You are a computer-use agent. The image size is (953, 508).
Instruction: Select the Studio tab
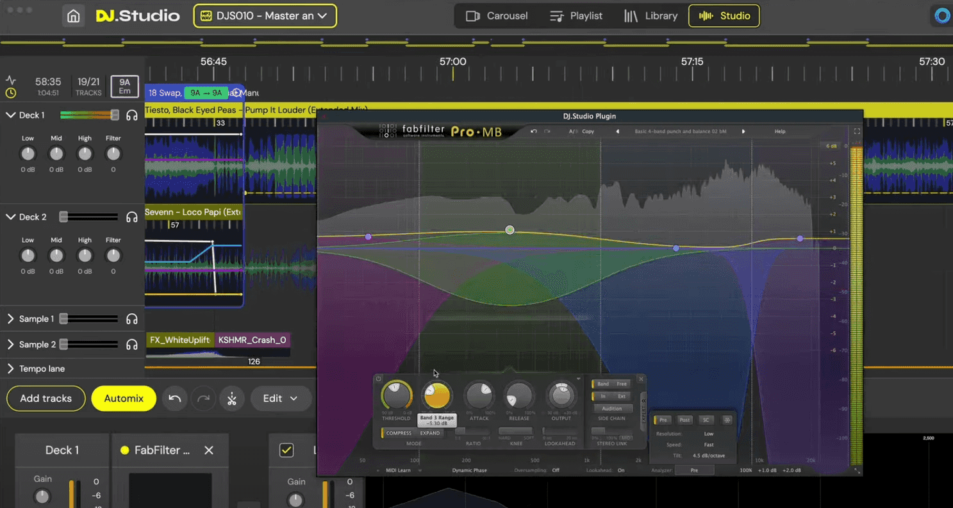click(724, 15)
